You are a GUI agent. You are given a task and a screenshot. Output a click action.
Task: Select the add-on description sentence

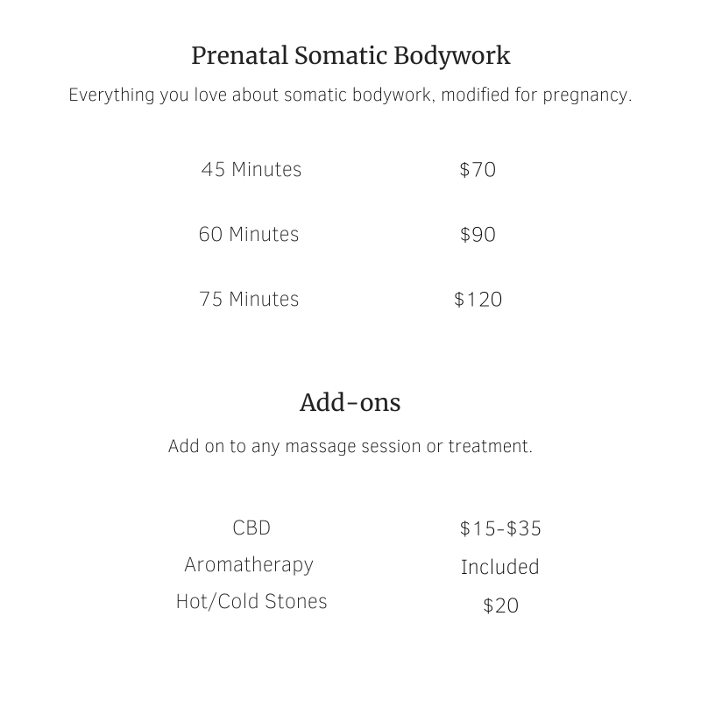(x=350, y=447)
